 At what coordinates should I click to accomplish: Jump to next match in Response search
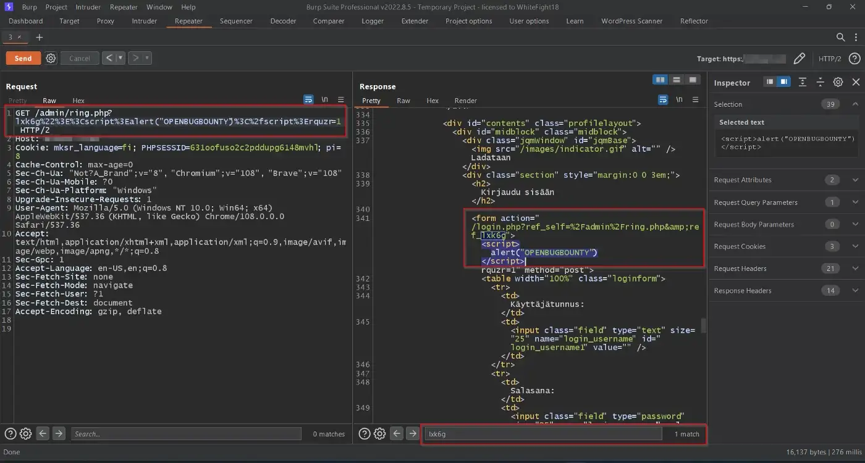pos(413,433)
